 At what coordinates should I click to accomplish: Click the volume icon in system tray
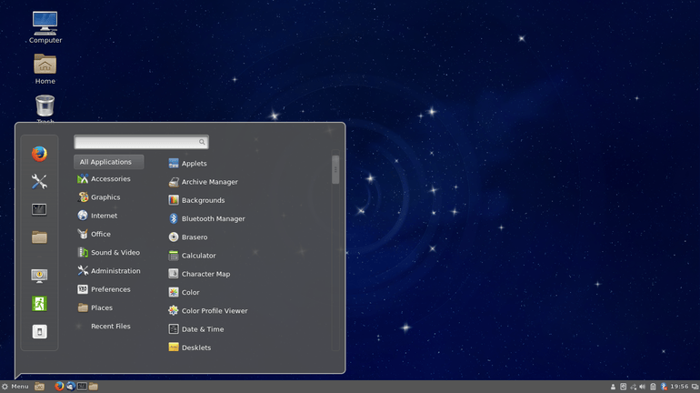pyautogui.click(x=643, y=387)
